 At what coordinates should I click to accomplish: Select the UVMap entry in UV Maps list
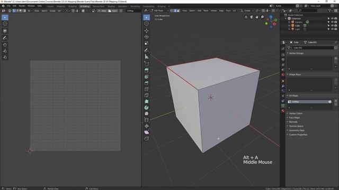309,102
